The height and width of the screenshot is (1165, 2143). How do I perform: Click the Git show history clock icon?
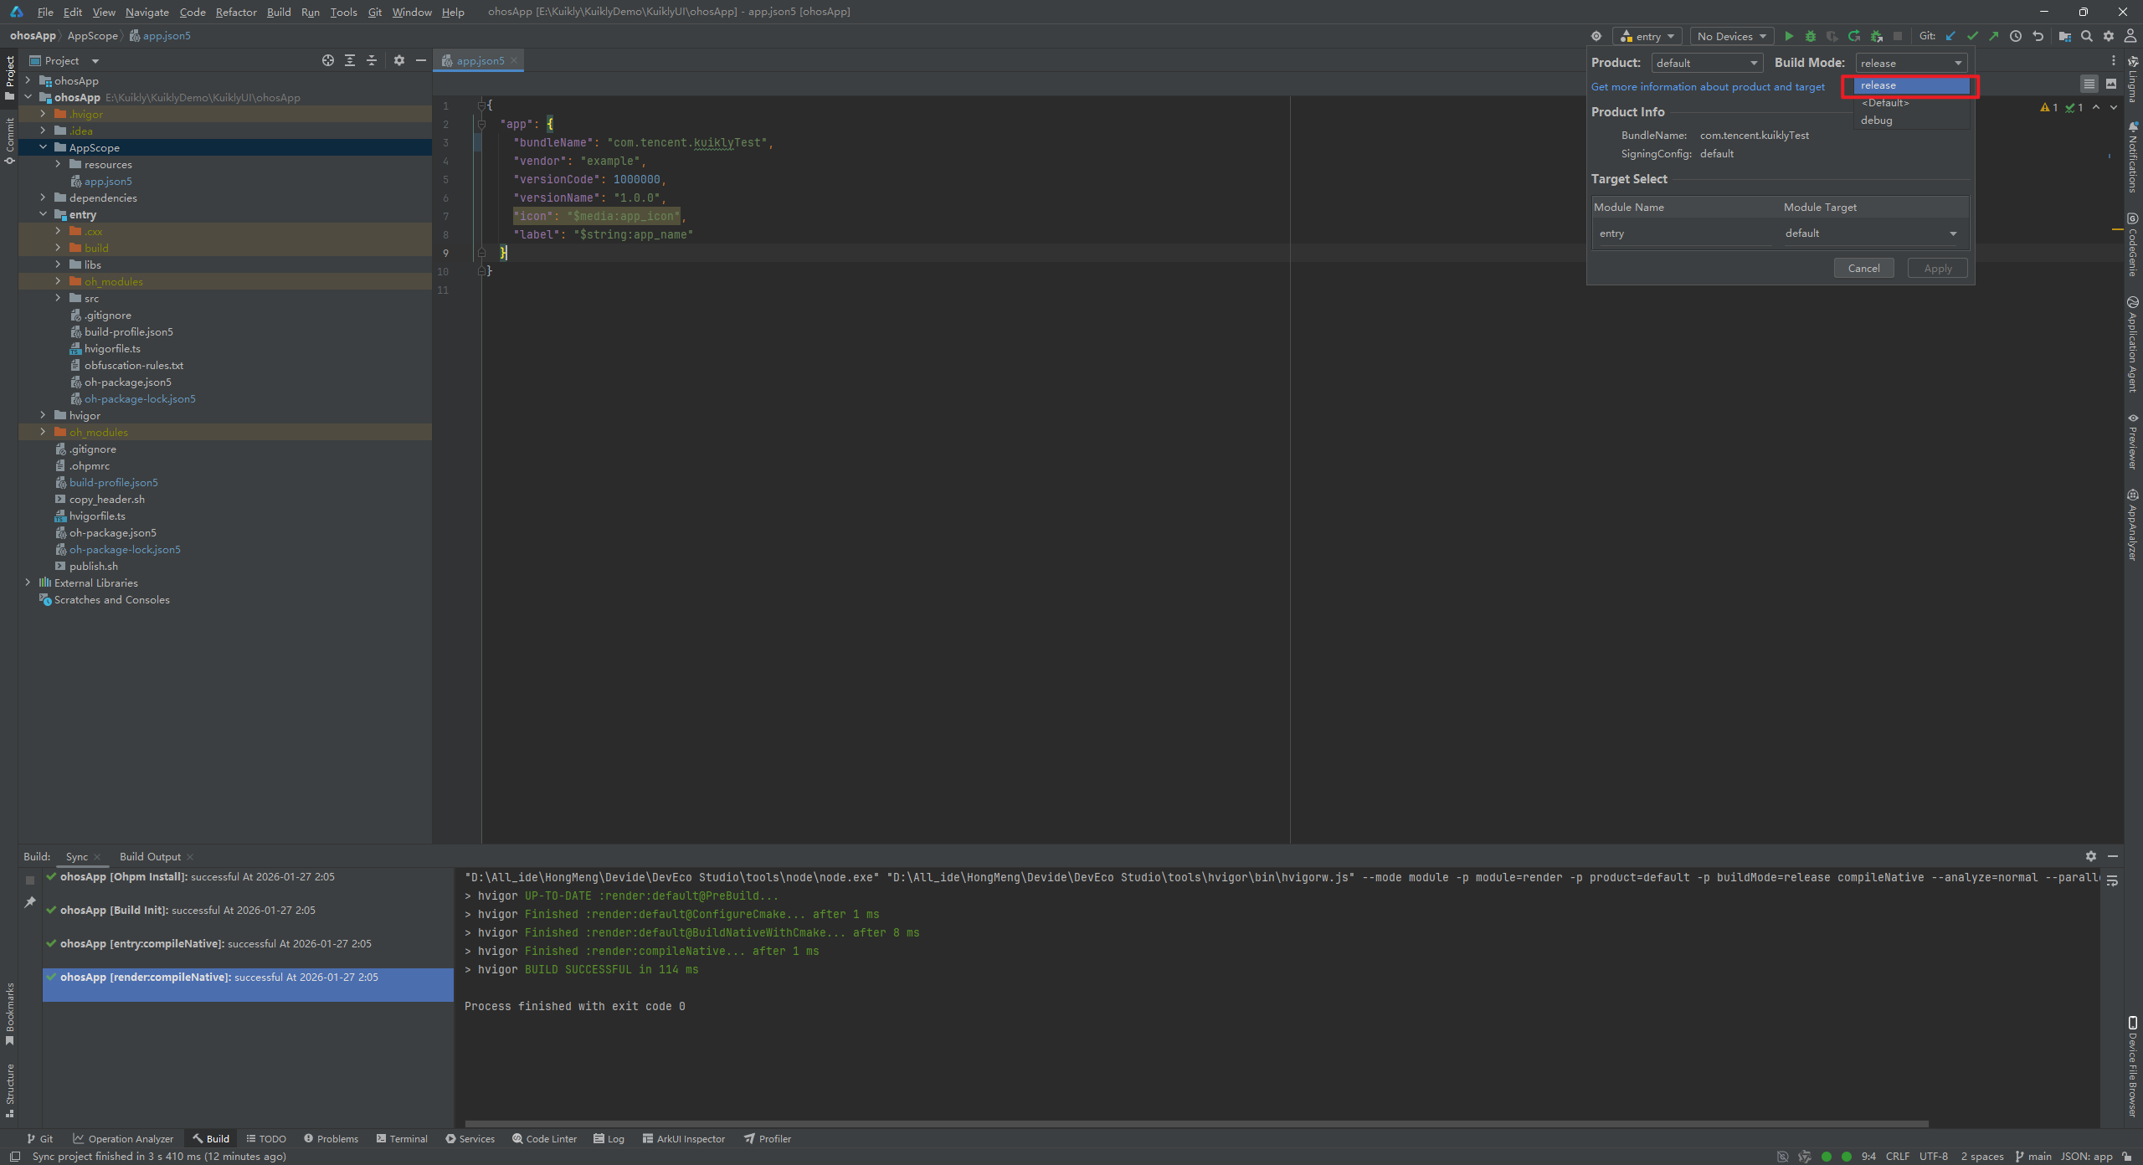[x=2016, y=36]
